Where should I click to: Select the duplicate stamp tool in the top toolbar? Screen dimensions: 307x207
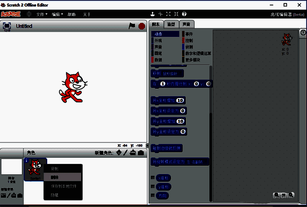[152, 14]
